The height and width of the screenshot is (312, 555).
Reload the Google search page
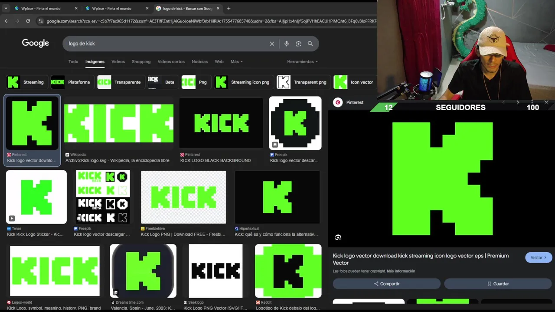pos(28,21)
